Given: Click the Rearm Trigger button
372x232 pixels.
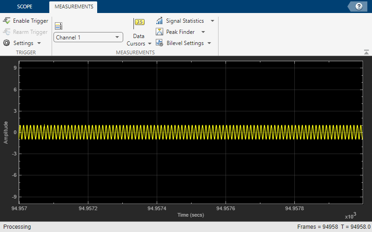Looking at the screenshot, I should [x=26, y=32].
